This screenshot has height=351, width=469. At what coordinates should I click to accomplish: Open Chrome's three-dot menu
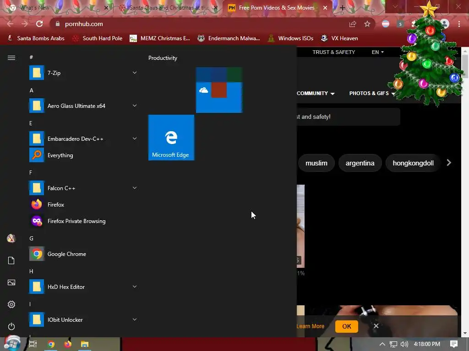point(459,24)
